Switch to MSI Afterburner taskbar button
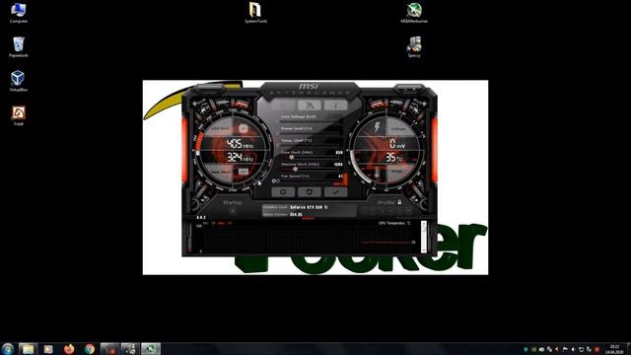 151,348
